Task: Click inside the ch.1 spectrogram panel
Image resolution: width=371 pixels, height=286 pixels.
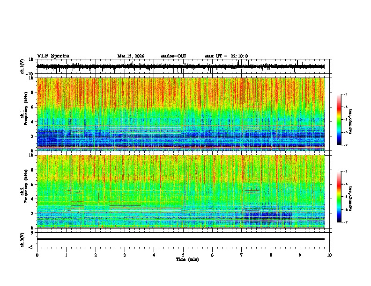Action: pos(181,114)
